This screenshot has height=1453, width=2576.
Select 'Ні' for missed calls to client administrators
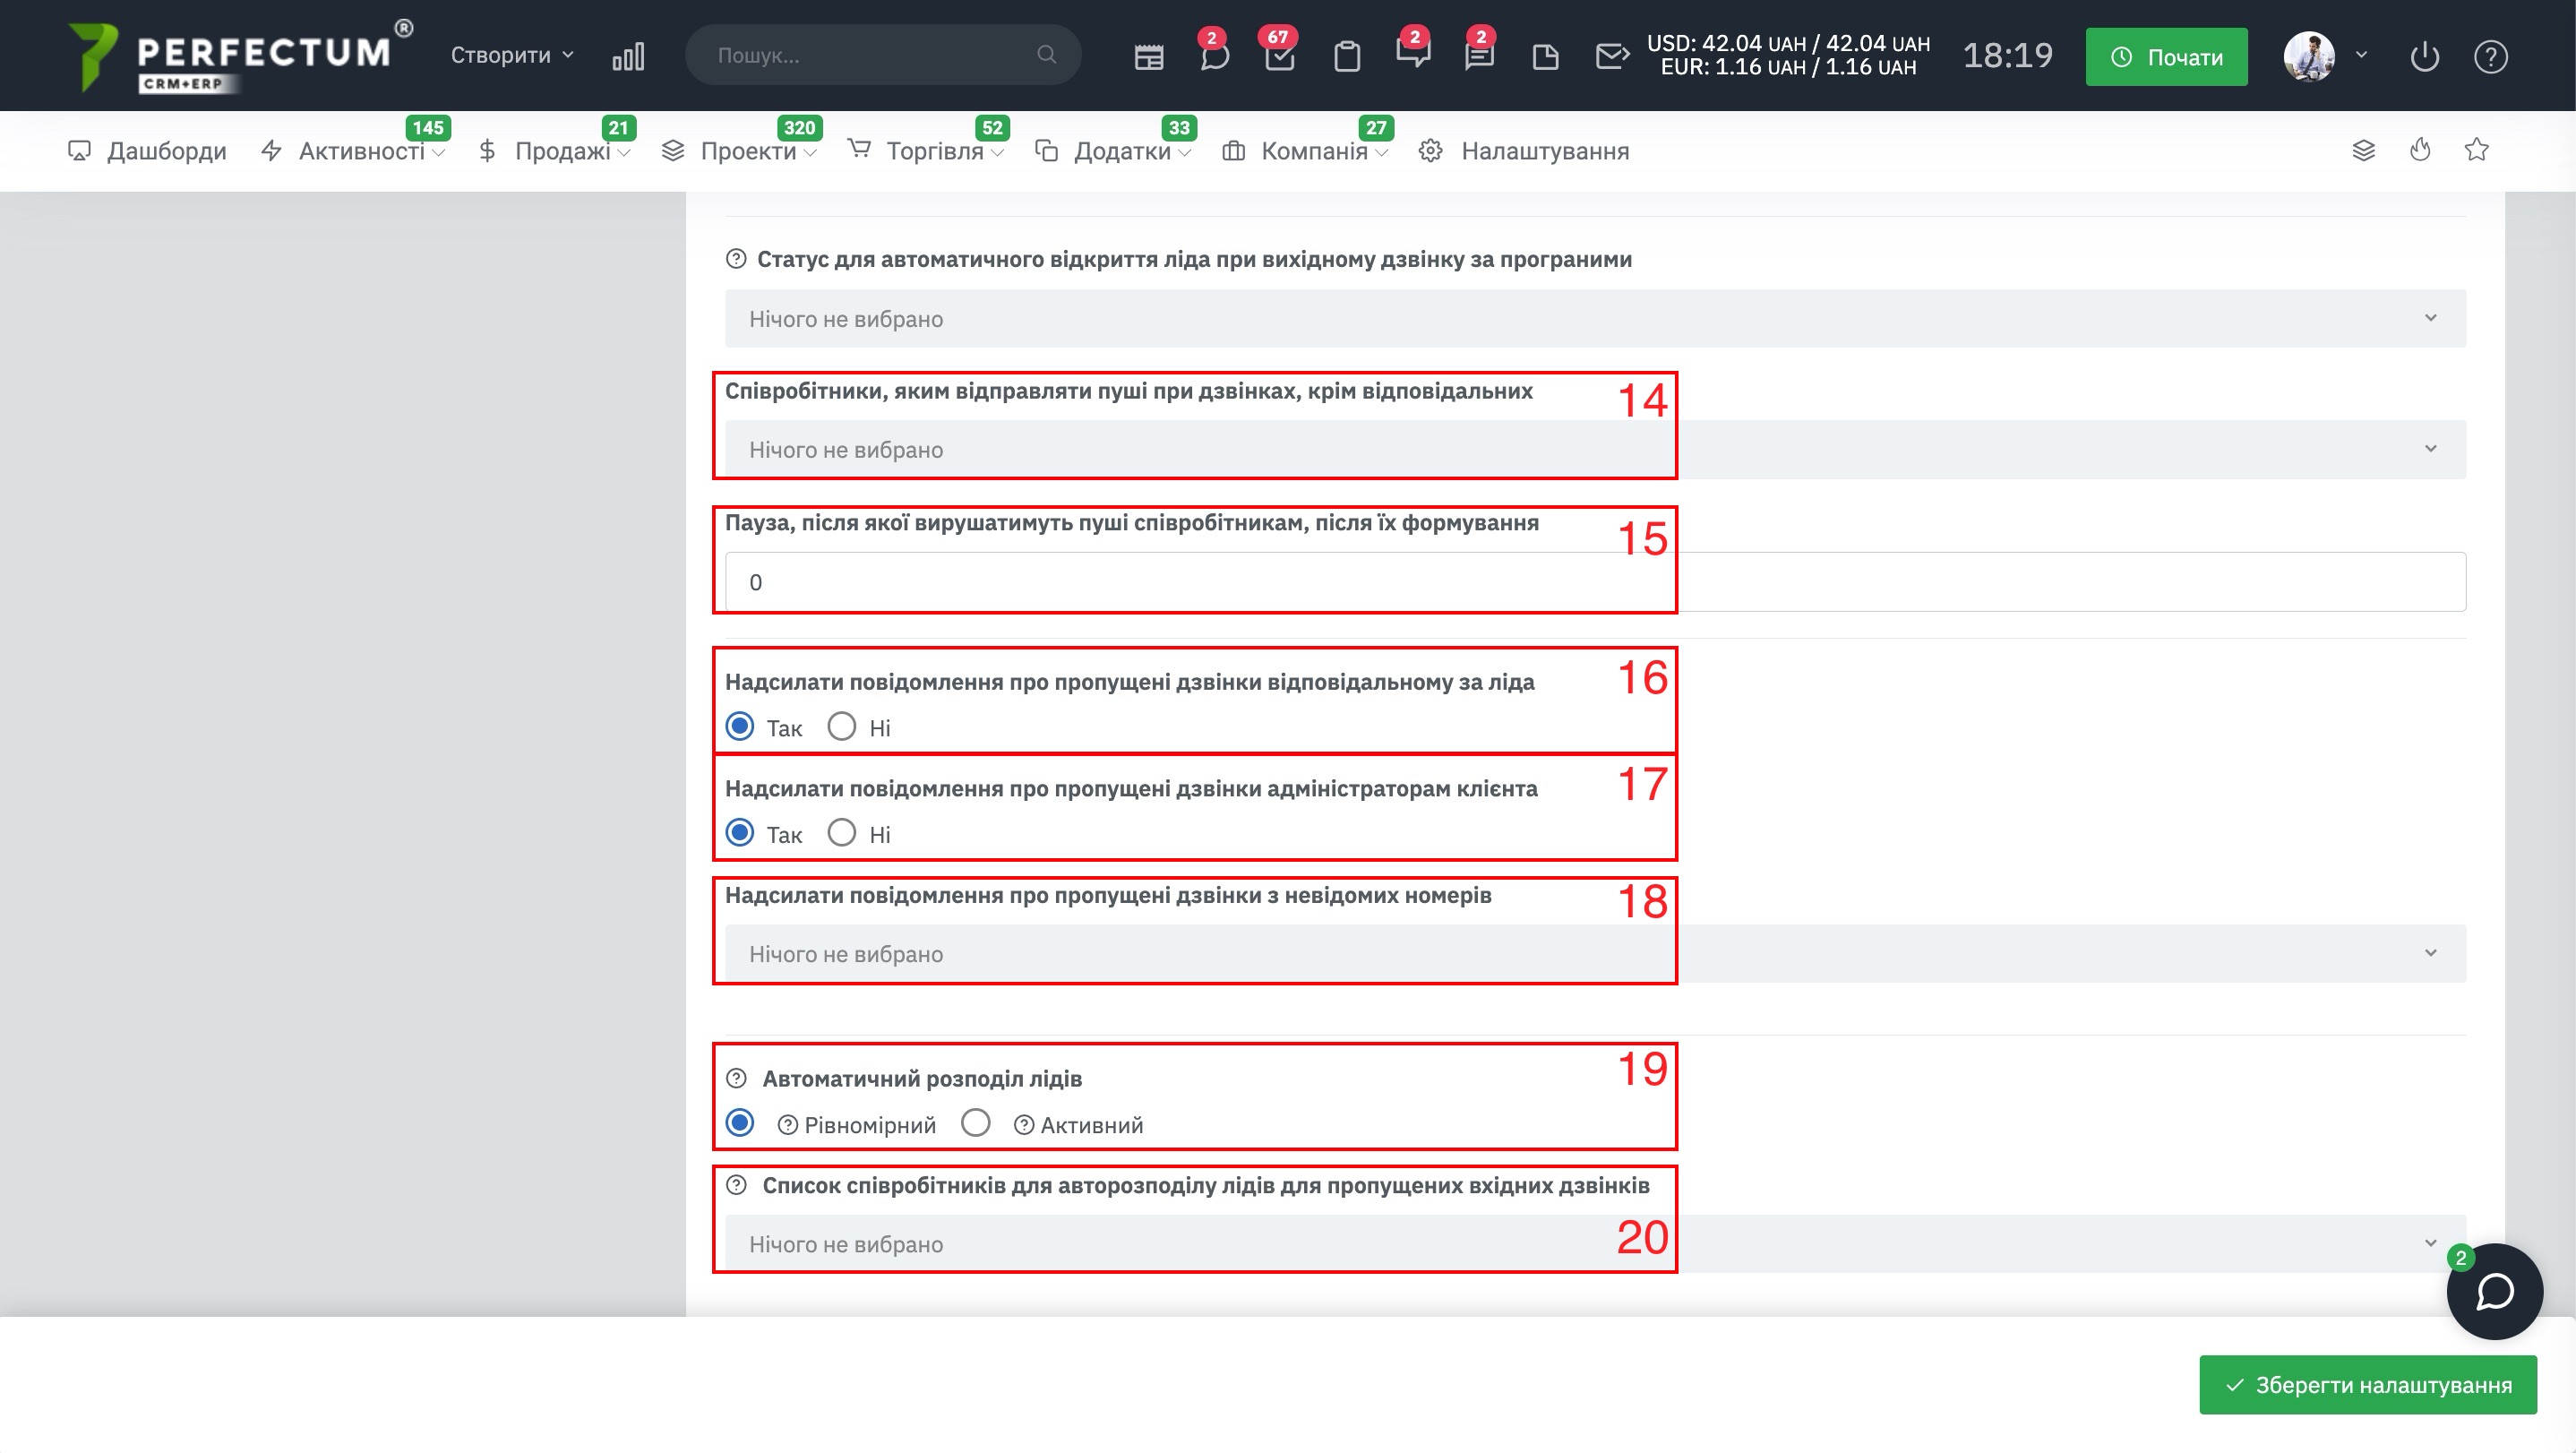tap(842, 832)
